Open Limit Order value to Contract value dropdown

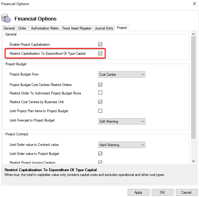[x=122, y=145]
